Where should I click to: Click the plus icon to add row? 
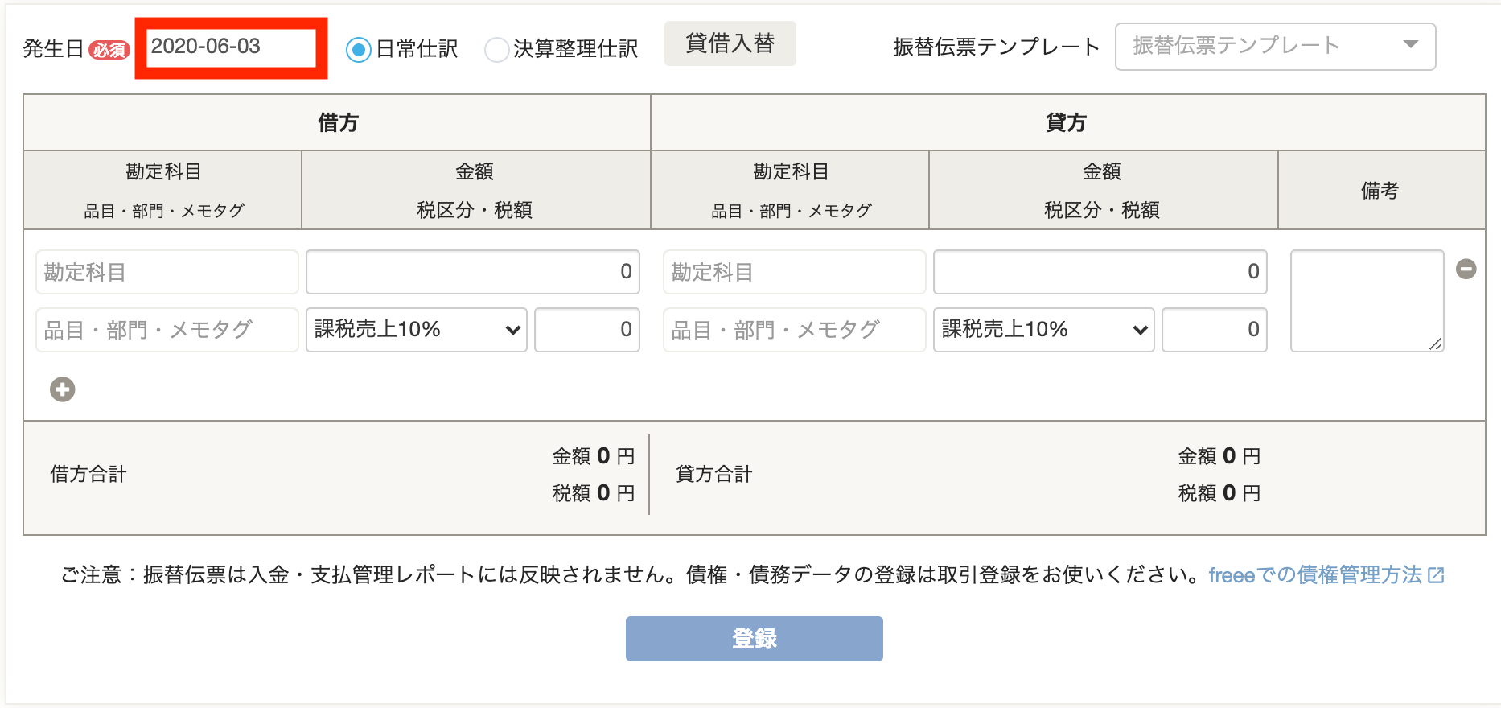click(x=63, y=389)
